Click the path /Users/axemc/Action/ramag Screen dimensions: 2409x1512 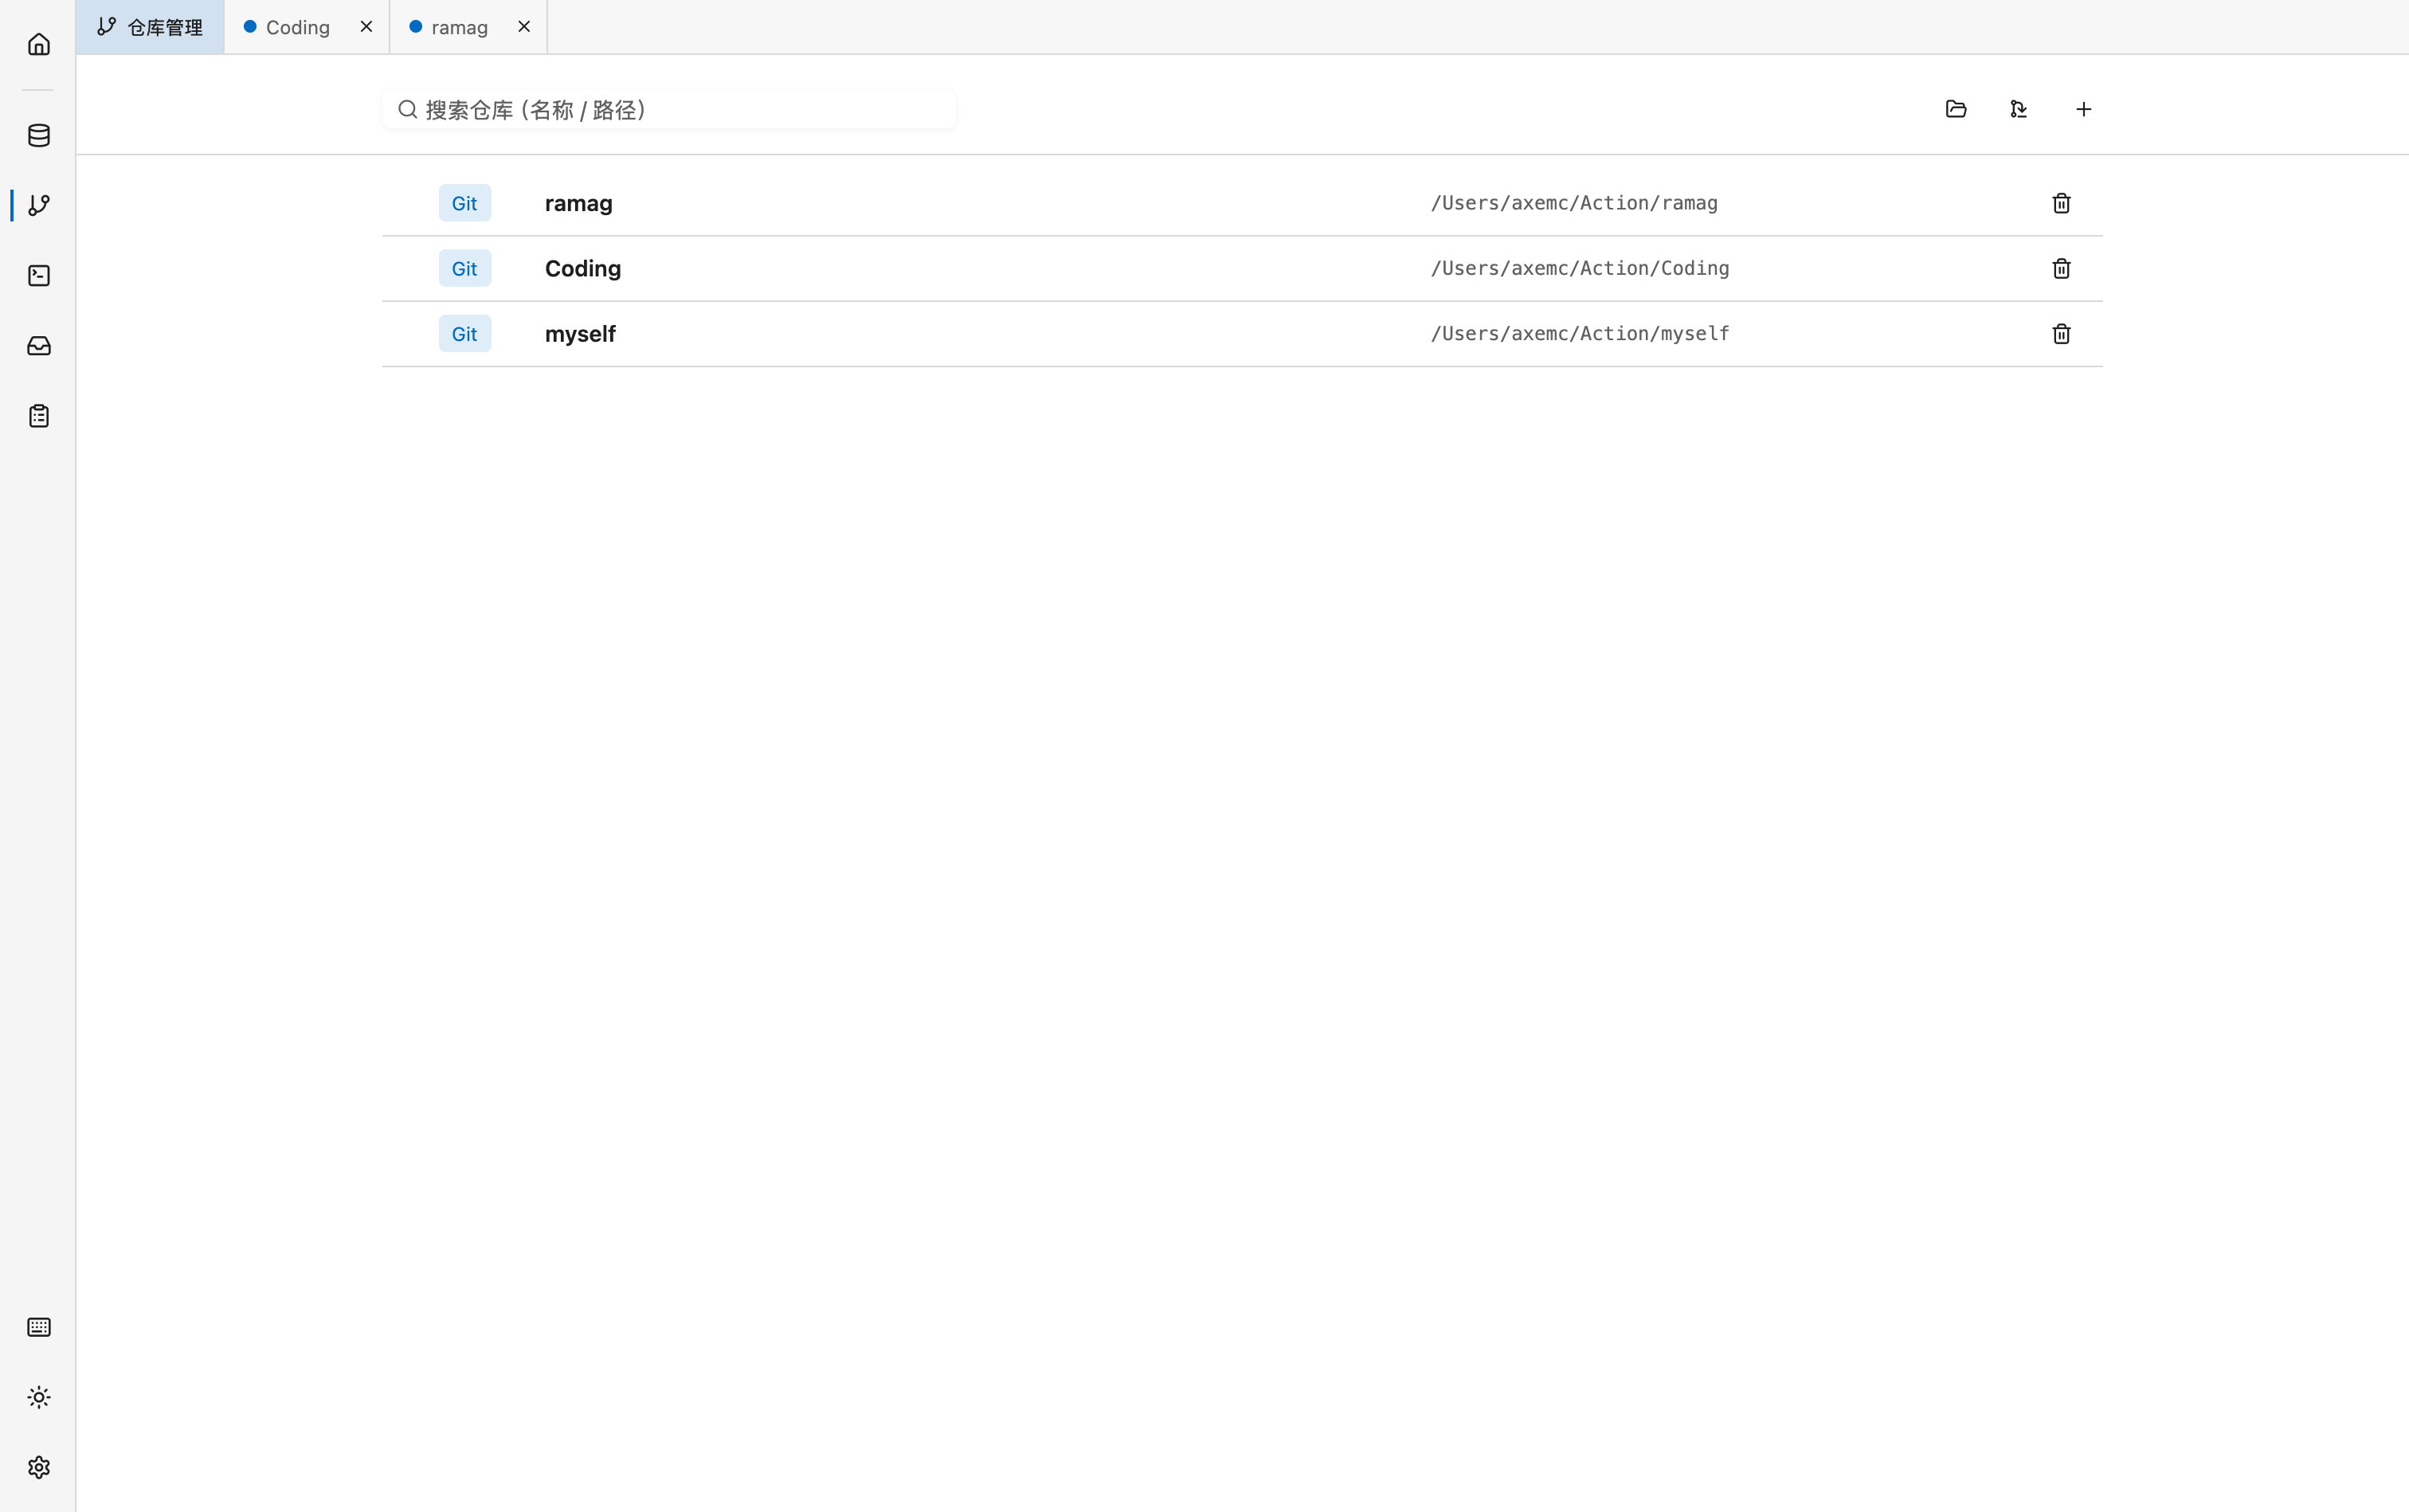pos(1574,203)
